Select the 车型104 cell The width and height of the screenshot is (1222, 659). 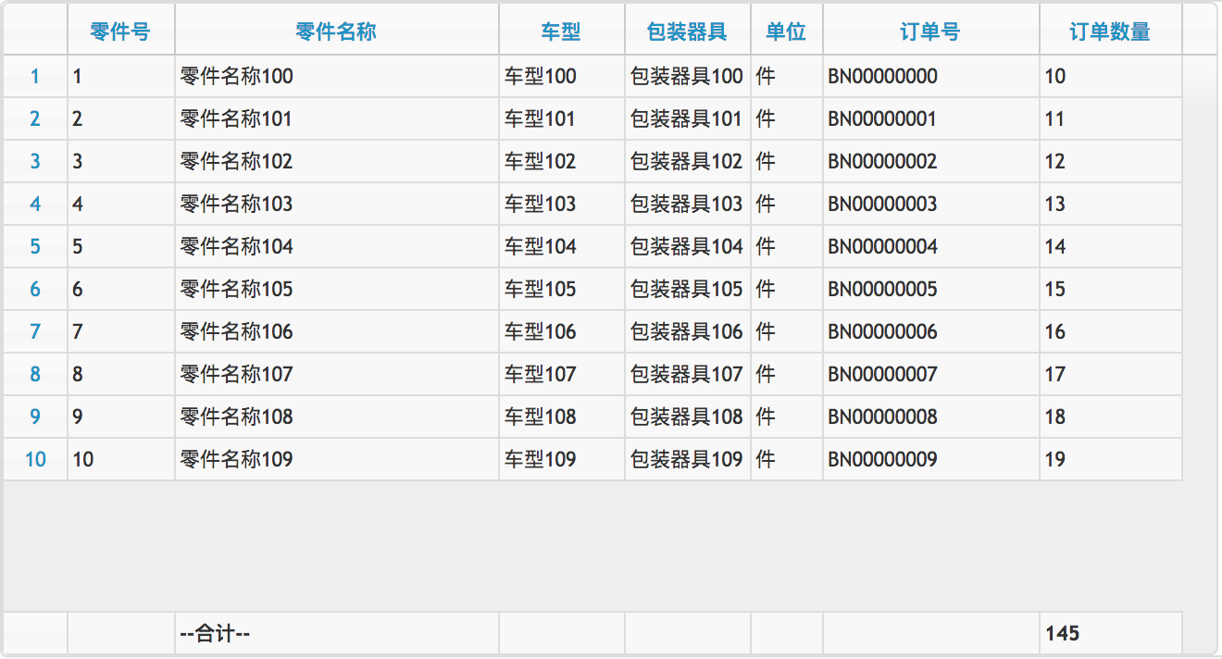pos(562,247)
